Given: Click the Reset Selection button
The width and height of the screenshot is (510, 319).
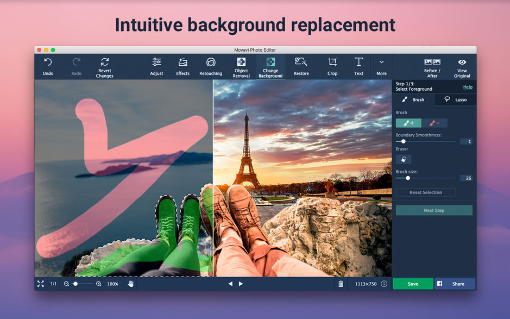Looking at the screenshot, I should pos(426,192).
